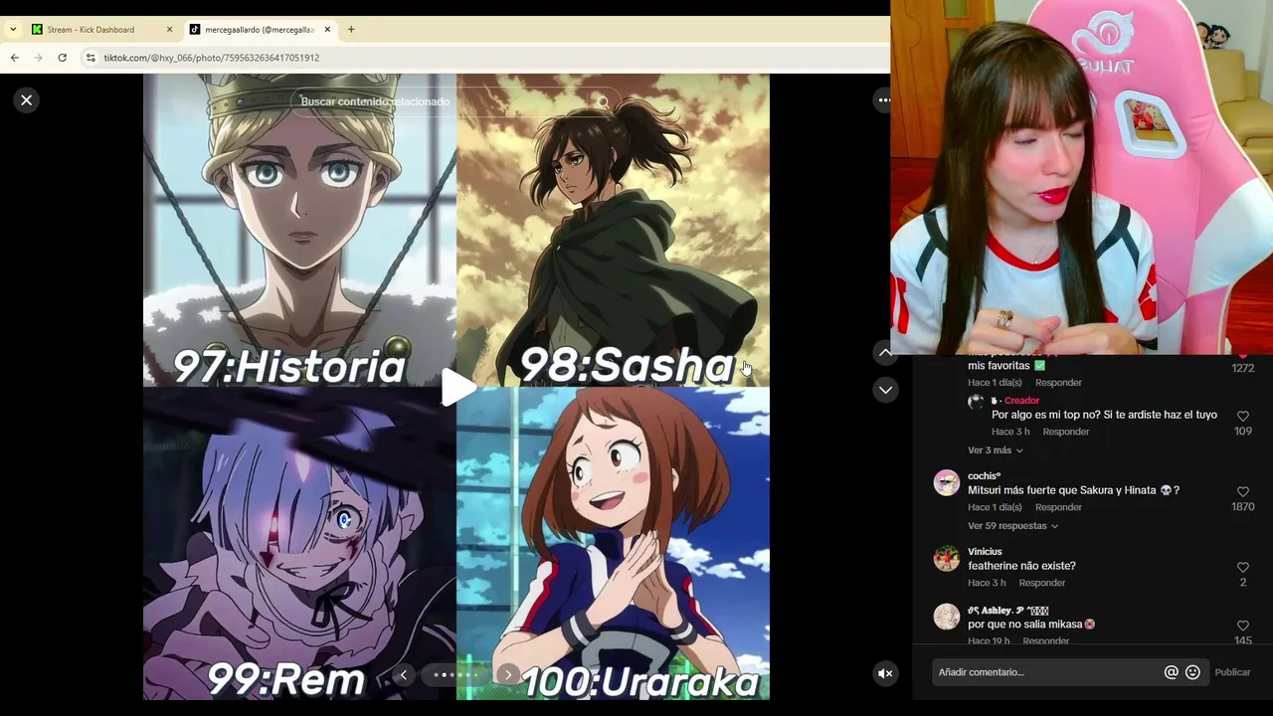This screenshot has height=716, width=1273.
Task: Like Ashley's mikasa comment
Action: [x=1242, y=626]
